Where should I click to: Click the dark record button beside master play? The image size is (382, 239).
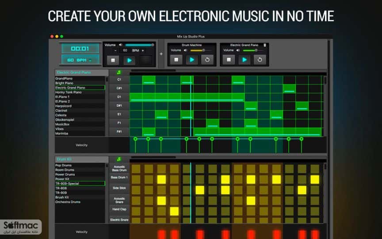coord(146,60)
